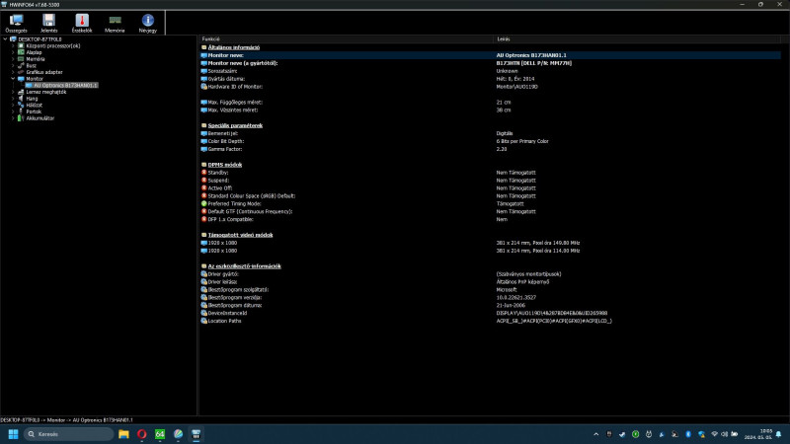Click the Hang speaker icon in tree

pyautogui.click(x=21, y=99)
